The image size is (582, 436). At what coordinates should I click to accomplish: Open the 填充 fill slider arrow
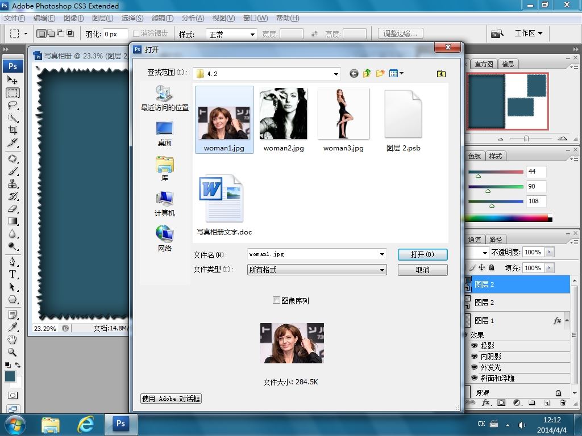pos(550,268)
